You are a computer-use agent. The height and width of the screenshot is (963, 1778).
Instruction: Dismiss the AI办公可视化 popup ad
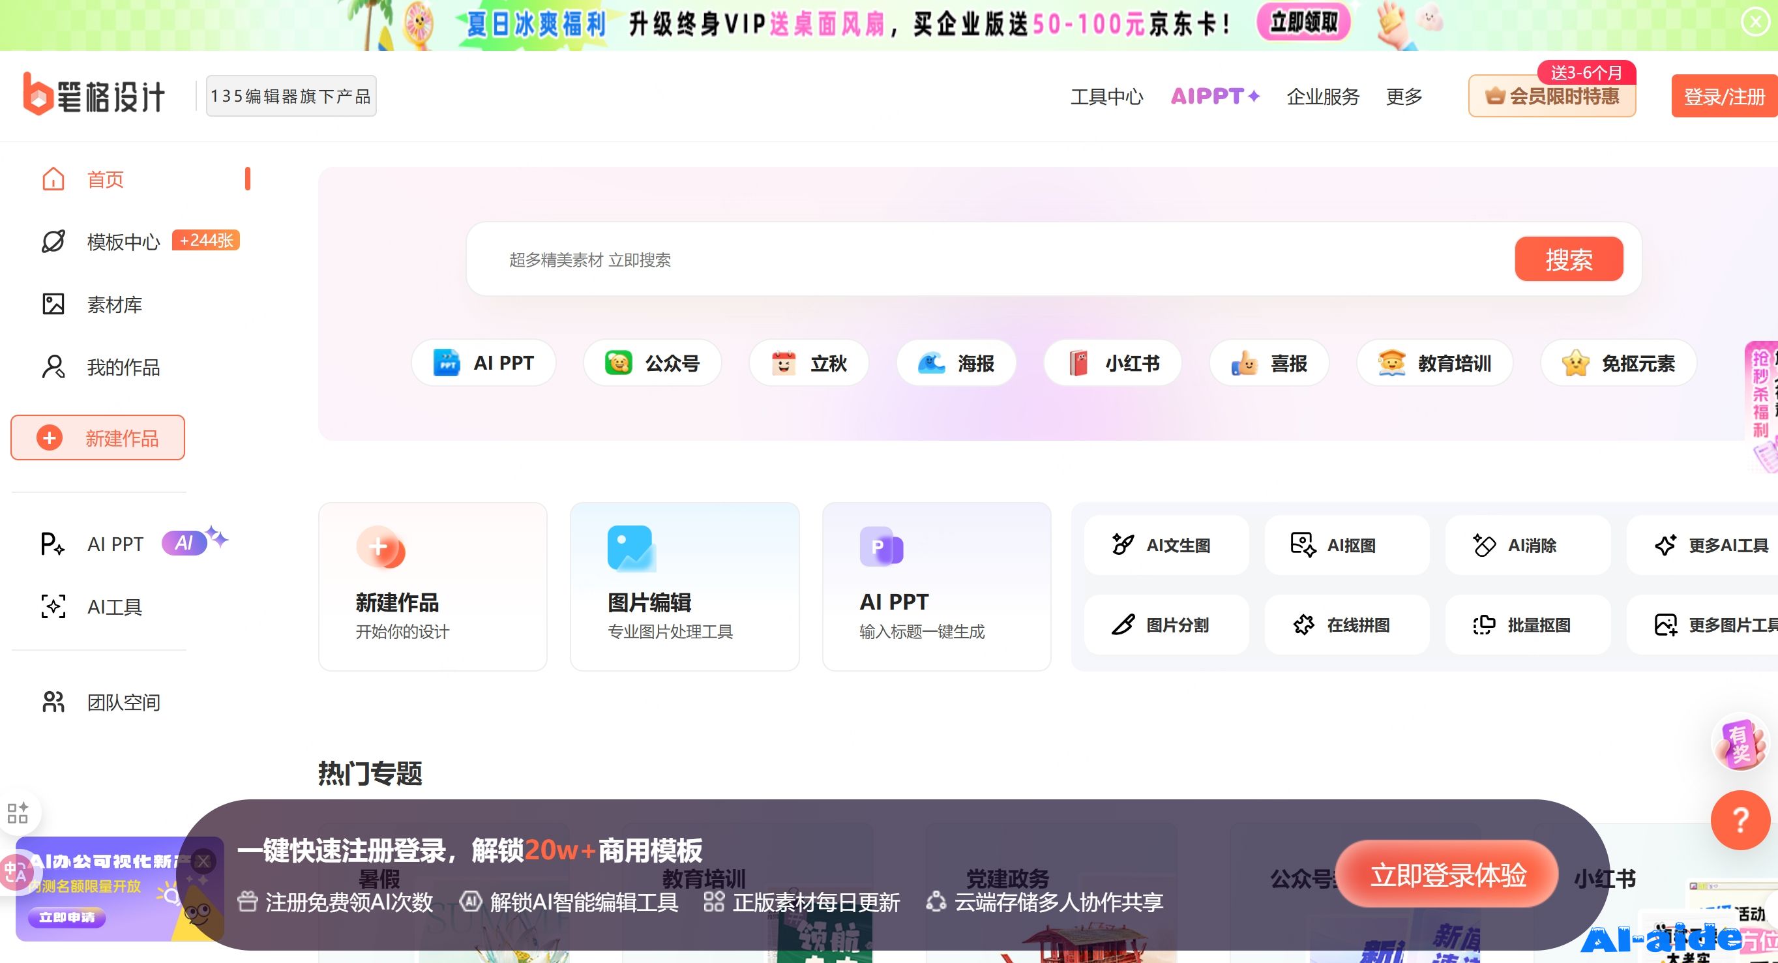(203, 861)
